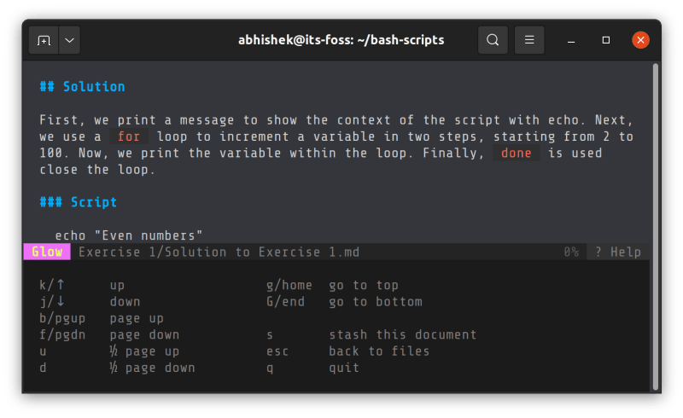The image size is (683, 418).
Task: Click the 'stash this document' help entry
Action: pos(402,335)
